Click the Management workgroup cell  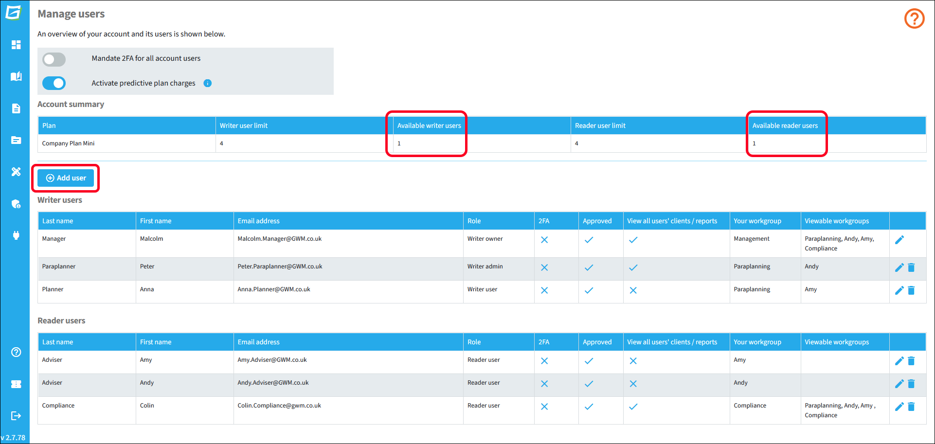tap(765, 243)
